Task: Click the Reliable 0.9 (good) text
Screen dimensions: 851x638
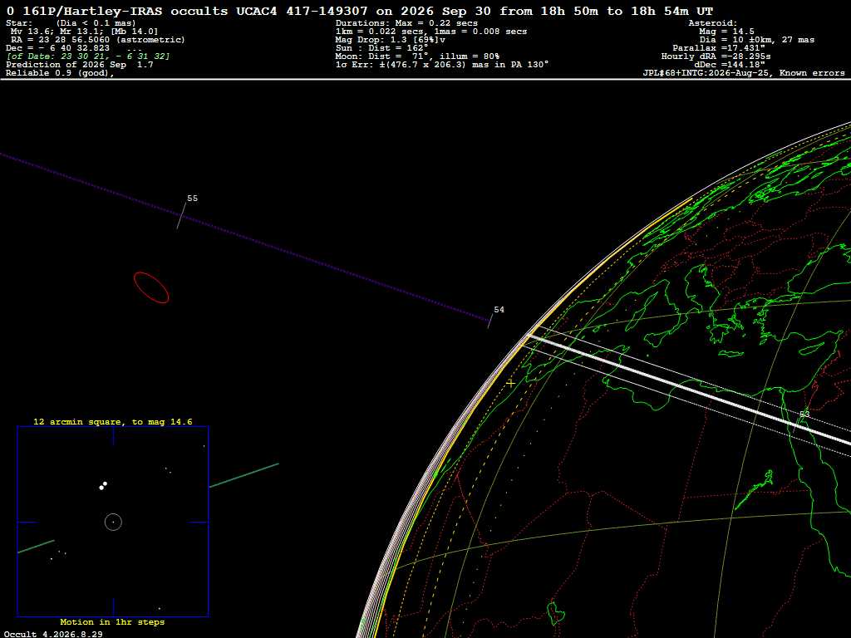Action: coord(60,73)
